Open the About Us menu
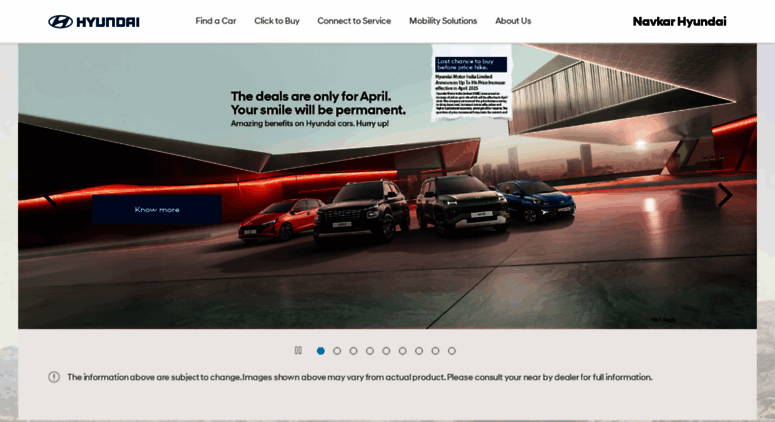This screenshot has width=775, height=422. [x=513, y=21]
